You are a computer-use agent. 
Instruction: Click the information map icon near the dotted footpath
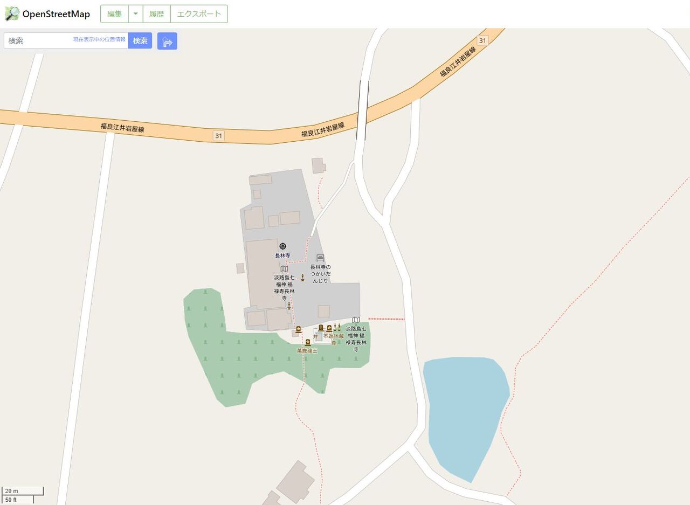356,320
